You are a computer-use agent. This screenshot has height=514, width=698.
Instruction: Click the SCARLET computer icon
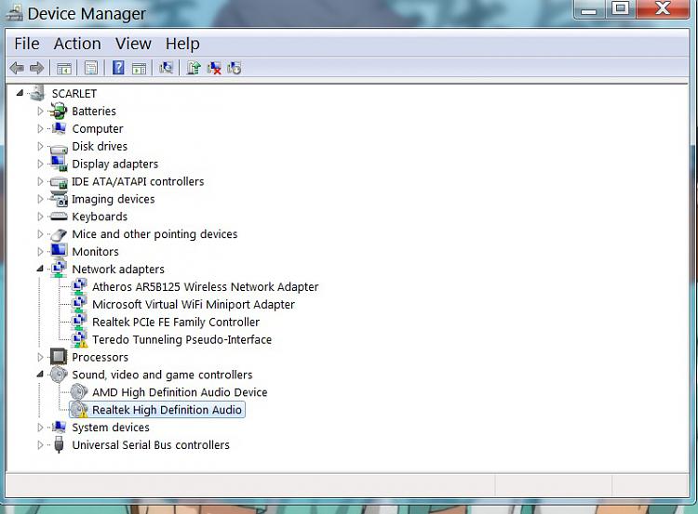37,93
